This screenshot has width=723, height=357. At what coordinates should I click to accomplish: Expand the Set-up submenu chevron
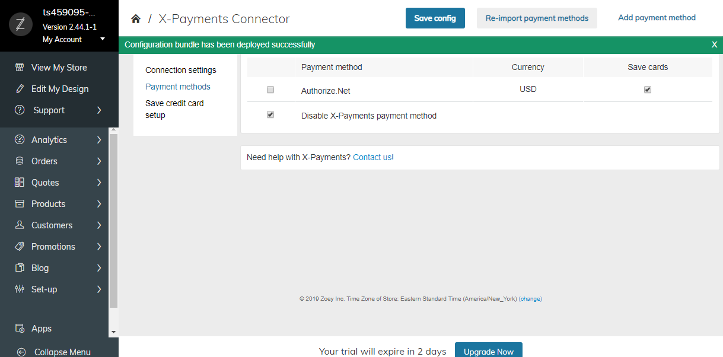point(99,289)
